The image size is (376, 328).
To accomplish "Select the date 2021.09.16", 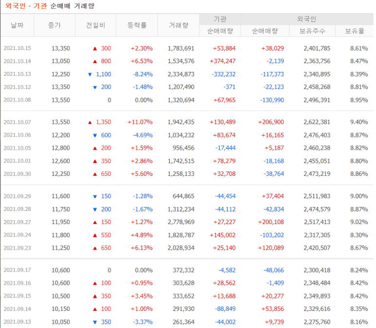I will pyautogui.click(x=17, y=283).
